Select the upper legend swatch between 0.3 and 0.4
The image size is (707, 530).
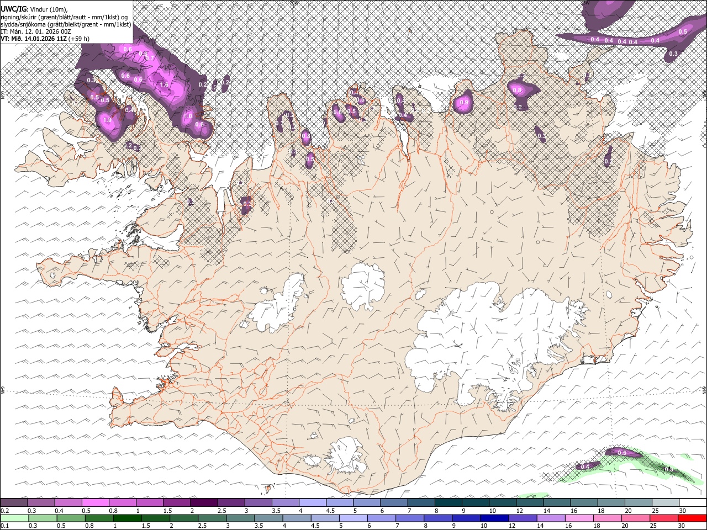click(x=41, y=503)
